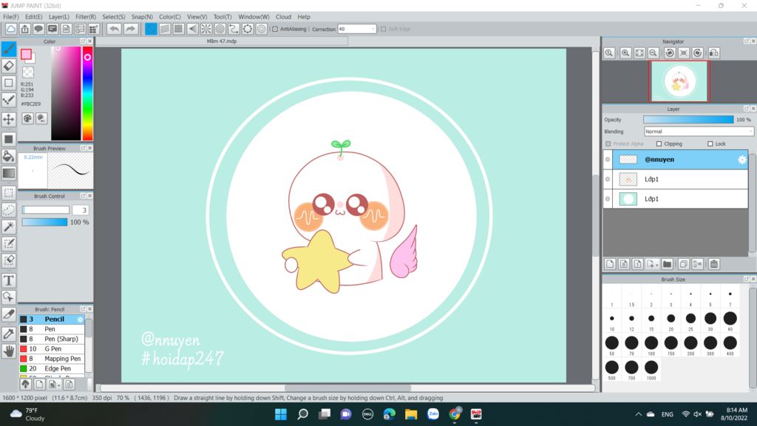Open the cloud icon in the toolbar
The height and width of the screenshot is (426, 757).
pyautogui.click(x=10, y=29)
